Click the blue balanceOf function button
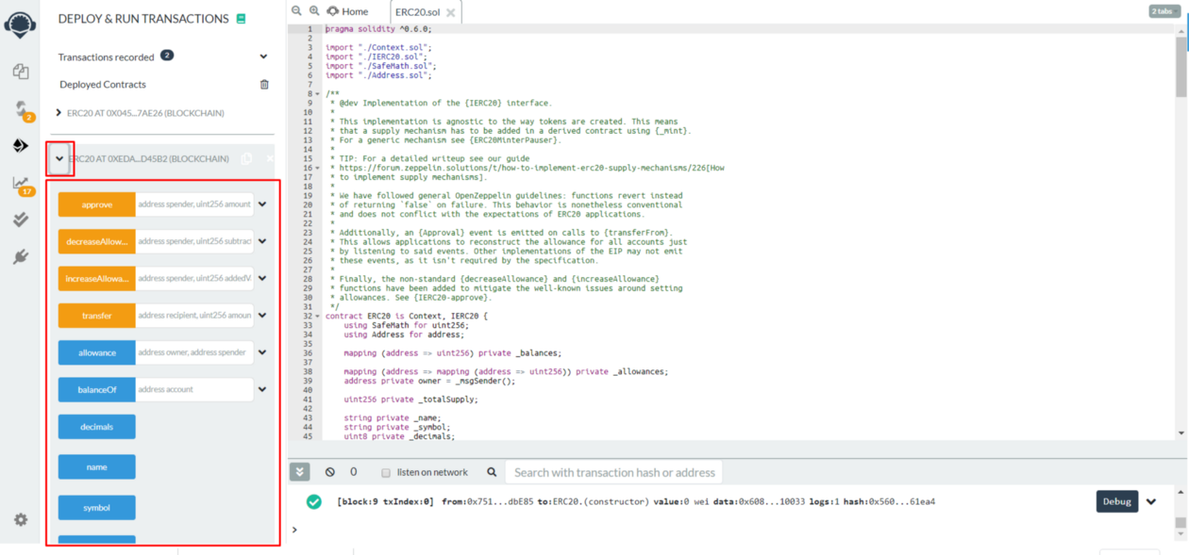 97,389
